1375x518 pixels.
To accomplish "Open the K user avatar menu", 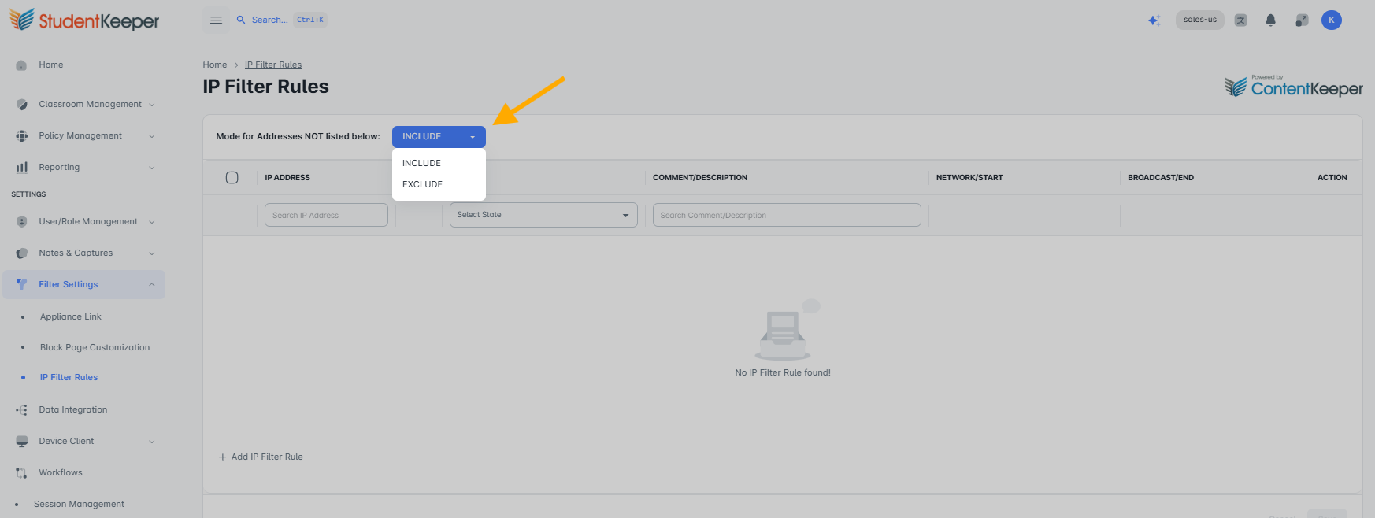I will [x=1332, y=20].
